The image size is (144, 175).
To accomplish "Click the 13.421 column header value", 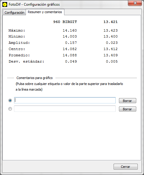I will coord(111,22).
